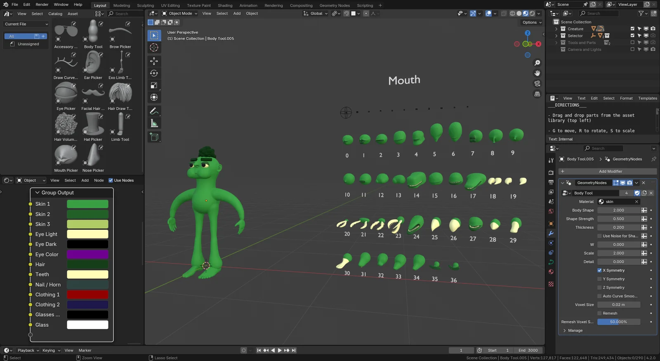Screen dimensions: 660x361
Task: Switch to the Sculpting workspace tab
Action: point(145,5)
